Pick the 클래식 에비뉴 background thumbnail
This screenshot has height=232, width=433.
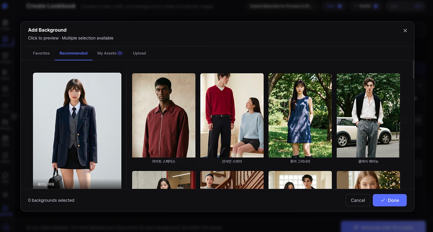coord(368,116)
